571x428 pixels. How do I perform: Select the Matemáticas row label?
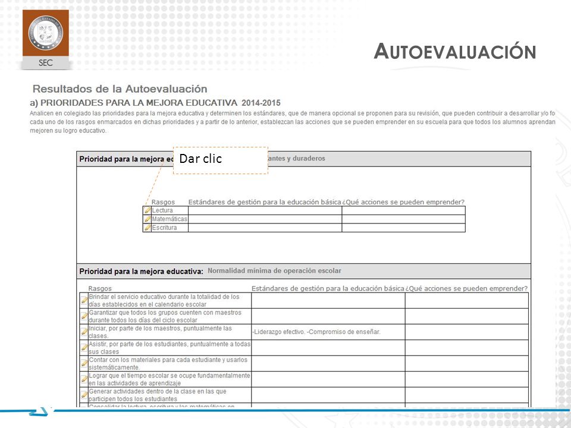170,219
